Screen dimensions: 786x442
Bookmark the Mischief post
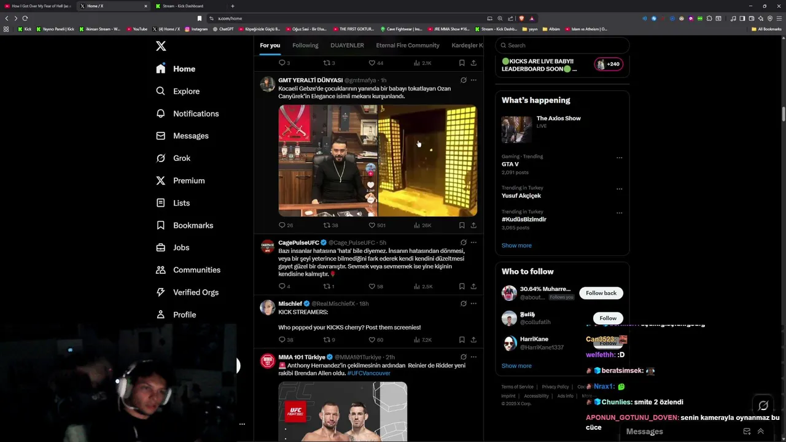(462, 339)
